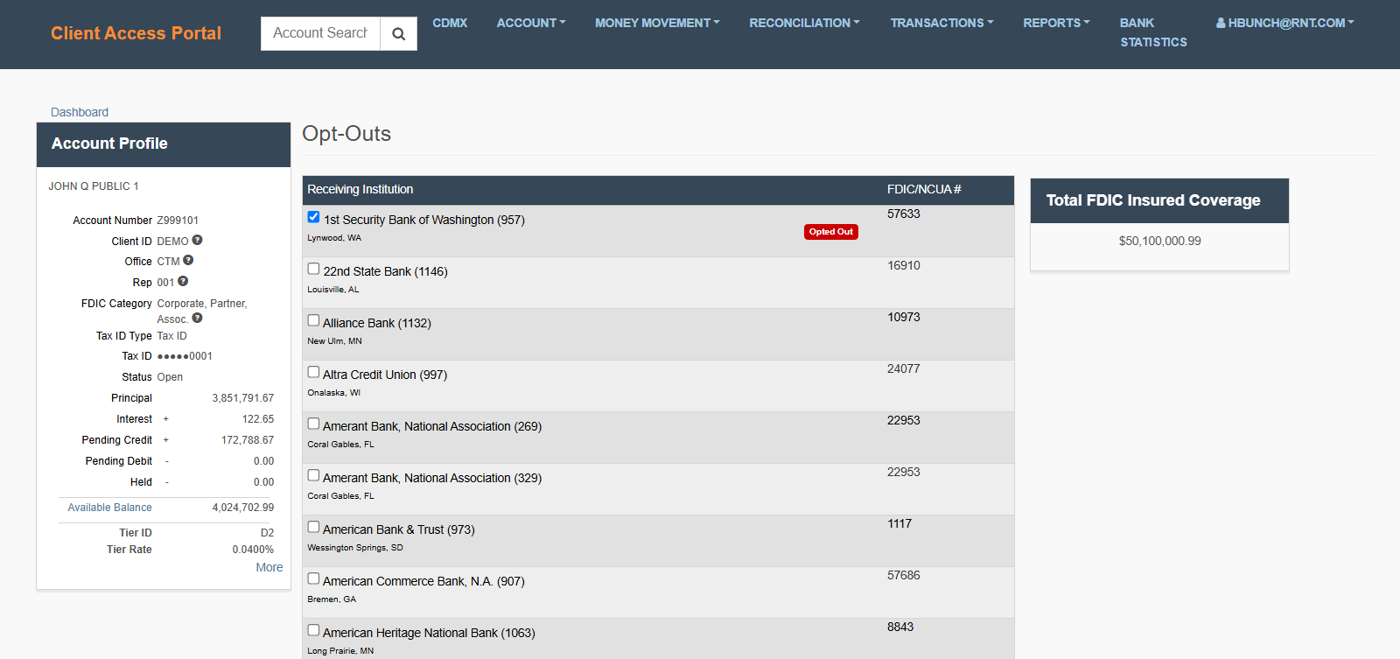Go to Client Access Portal home
The width and height of the screenshot is (1400, 659).
pos(136,33)
